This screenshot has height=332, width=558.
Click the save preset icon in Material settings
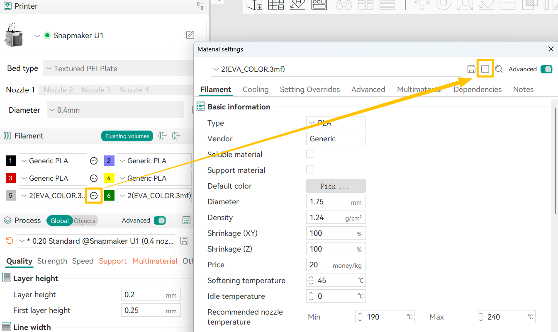(471, 69)
